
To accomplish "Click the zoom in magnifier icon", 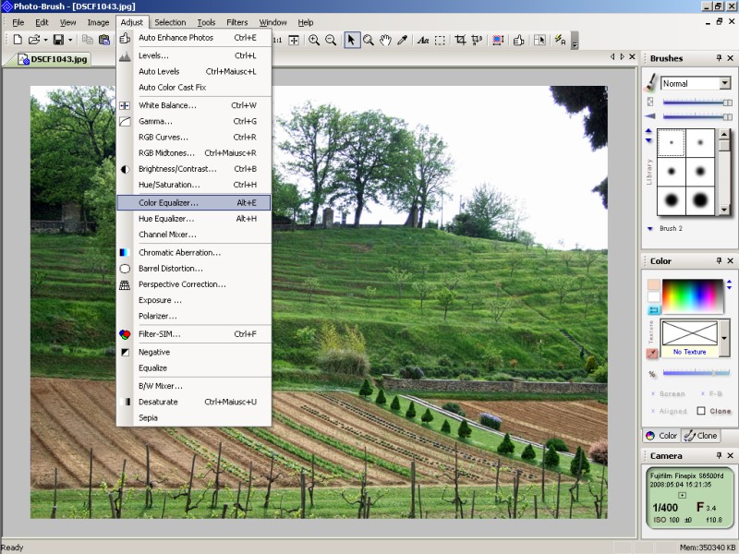I will click(x=314, y=40).
